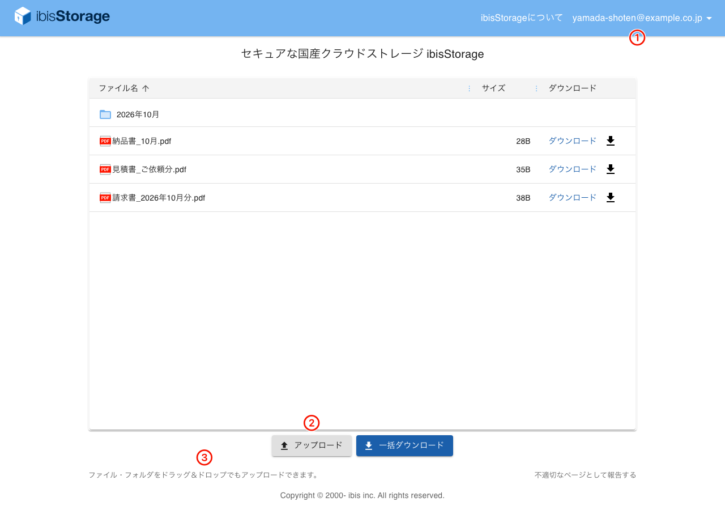Select file name 請求書_2026年10月分.pdf
Image resolution: width=725 pixels, height=510 pixels.
[x=159, y=198]
